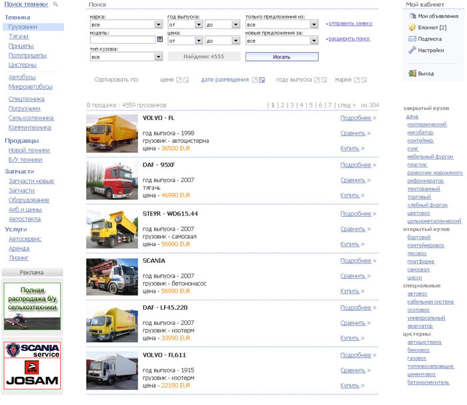Open the только предложения из dropdown
Image resolution: width=467 pixels, height=405 pixels.
(314, 24)
